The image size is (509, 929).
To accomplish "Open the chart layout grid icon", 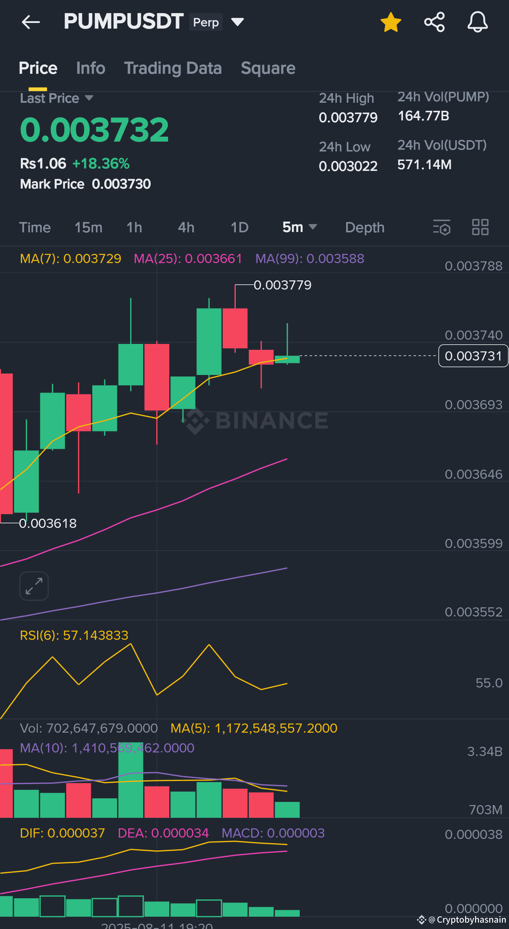I will pos(480,227).
